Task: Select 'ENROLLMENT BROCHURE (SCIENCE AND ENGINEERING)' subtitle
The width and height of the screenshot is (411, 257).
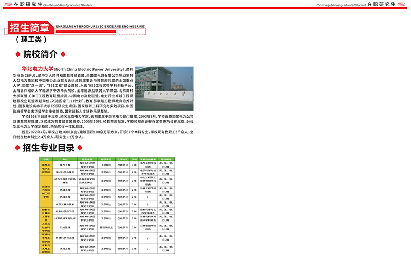Action: point(100,27)
